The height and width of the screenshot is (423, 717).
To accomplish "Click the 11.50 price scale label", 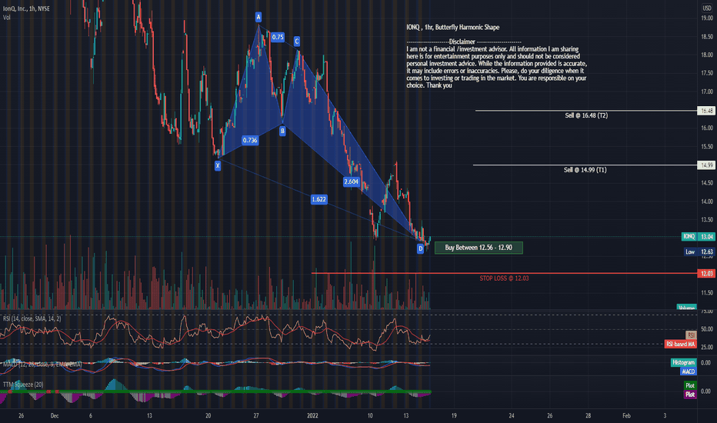I will click(x=707, y=293).
